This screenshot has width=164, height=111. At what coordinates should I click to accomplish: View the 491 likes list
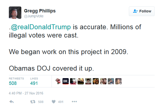click(34, 83)
